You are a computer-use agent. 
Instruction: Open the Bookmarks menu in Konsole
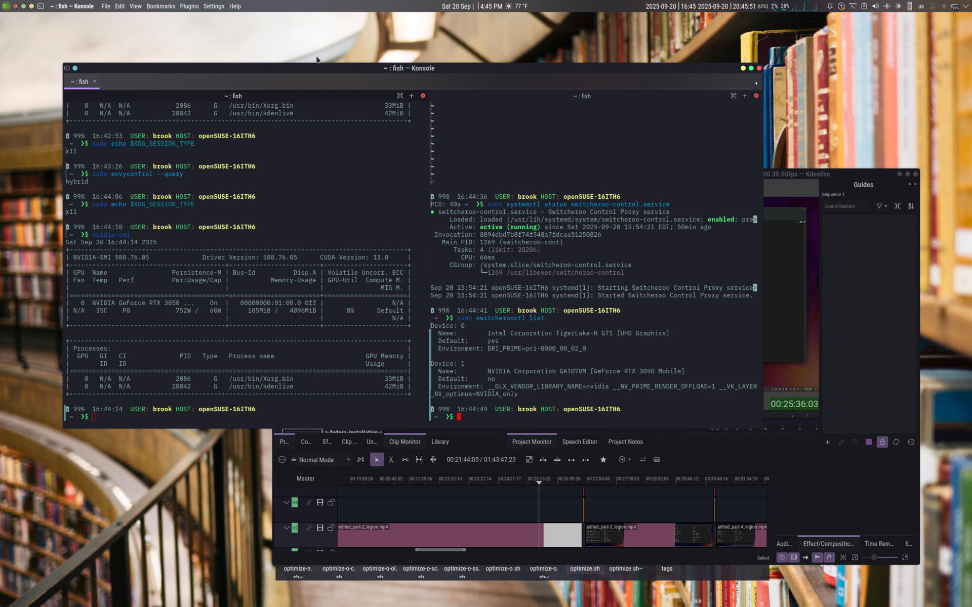160,6
